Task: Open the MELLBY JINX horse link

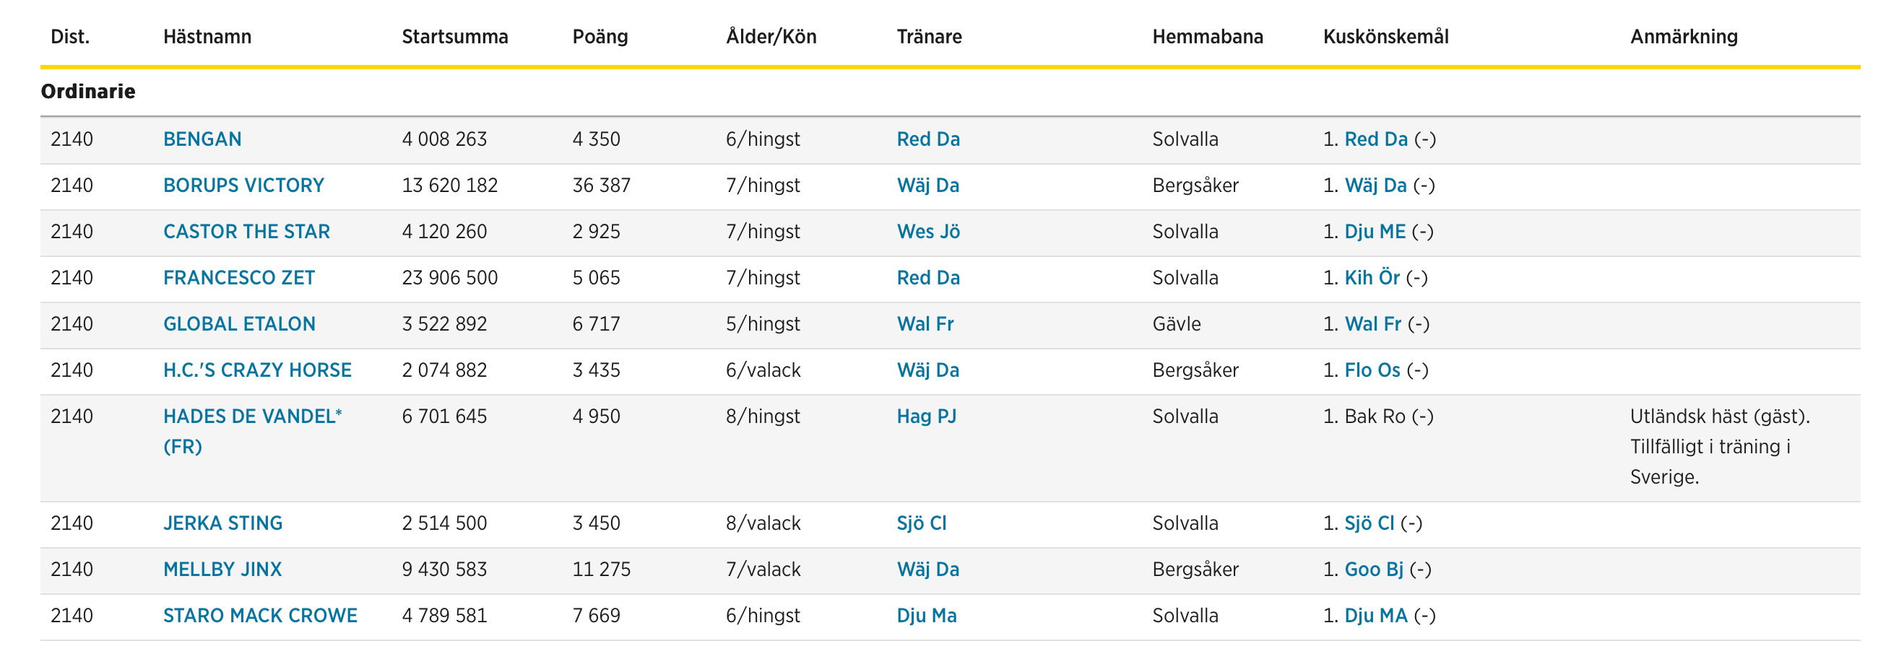Action: (222, 569)
